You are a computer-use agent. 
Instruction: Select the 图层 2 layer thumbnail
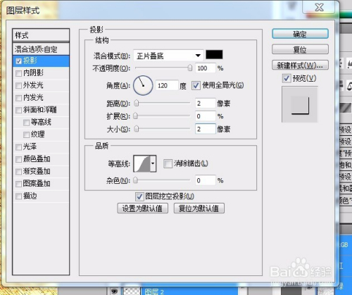[132, 291]
